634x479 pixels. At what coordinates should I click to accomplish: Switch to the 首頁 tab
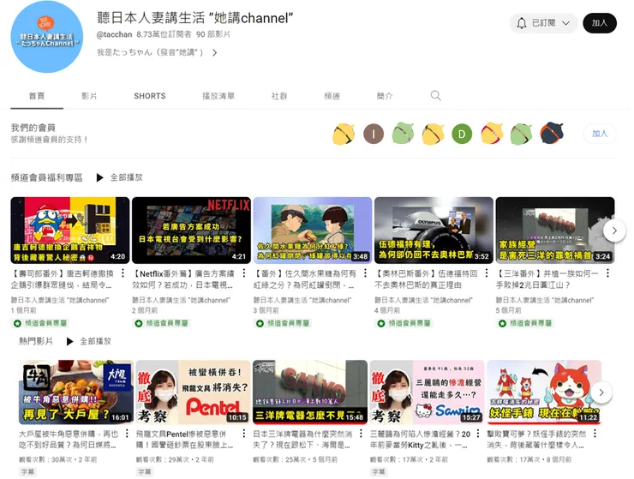(x=37, y=96)
